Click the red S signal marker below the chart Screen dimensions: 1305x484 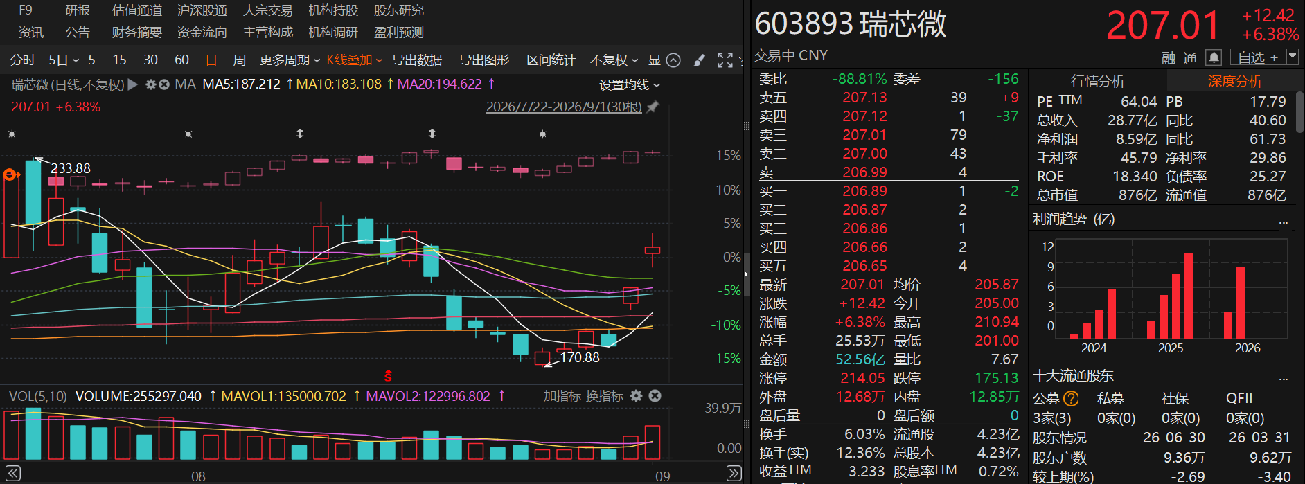click(388, 375)
